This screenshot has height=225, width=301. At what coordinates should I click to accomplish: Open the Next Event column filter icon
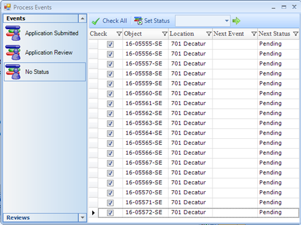pos(254,34)
